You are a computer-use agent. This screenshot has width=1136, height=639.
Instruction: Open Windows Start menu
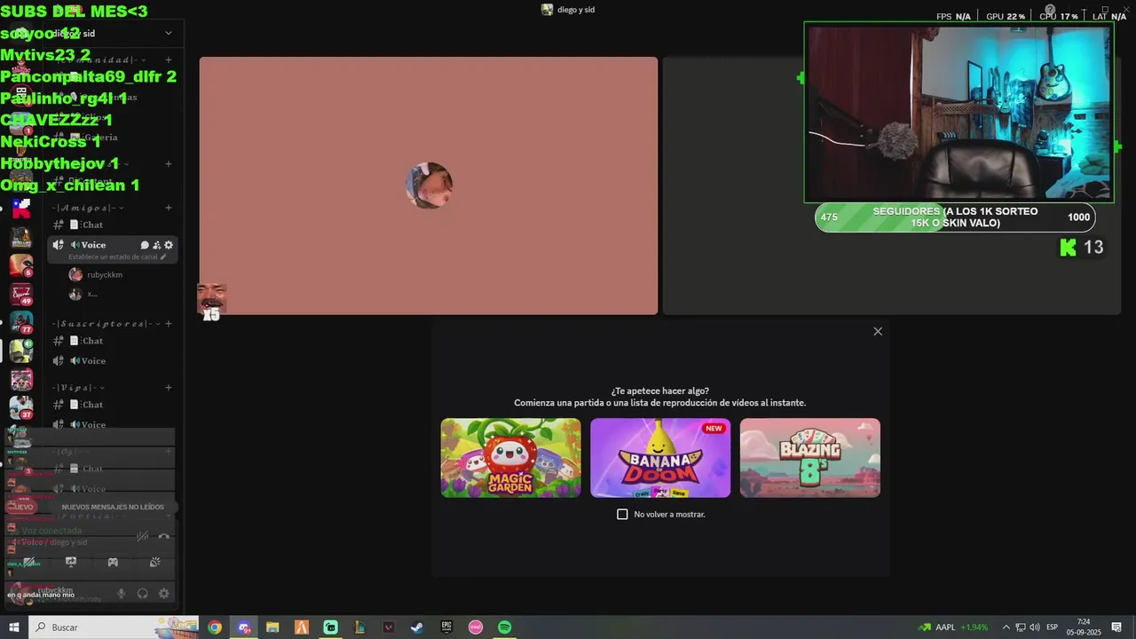14,627
